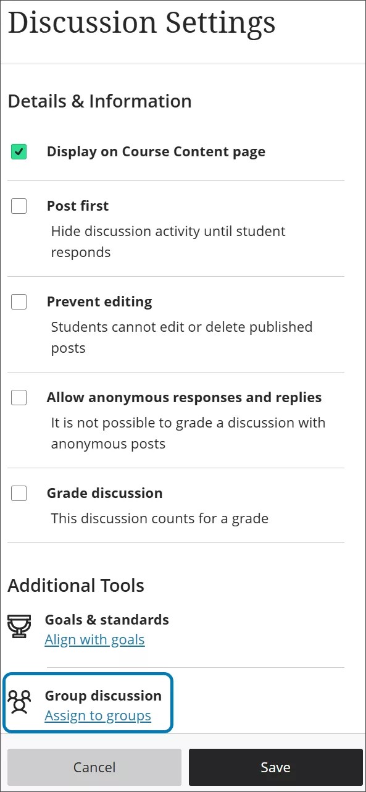Click the Cancel button
This screenshot has height=792, width=366.
click(94, 767)
